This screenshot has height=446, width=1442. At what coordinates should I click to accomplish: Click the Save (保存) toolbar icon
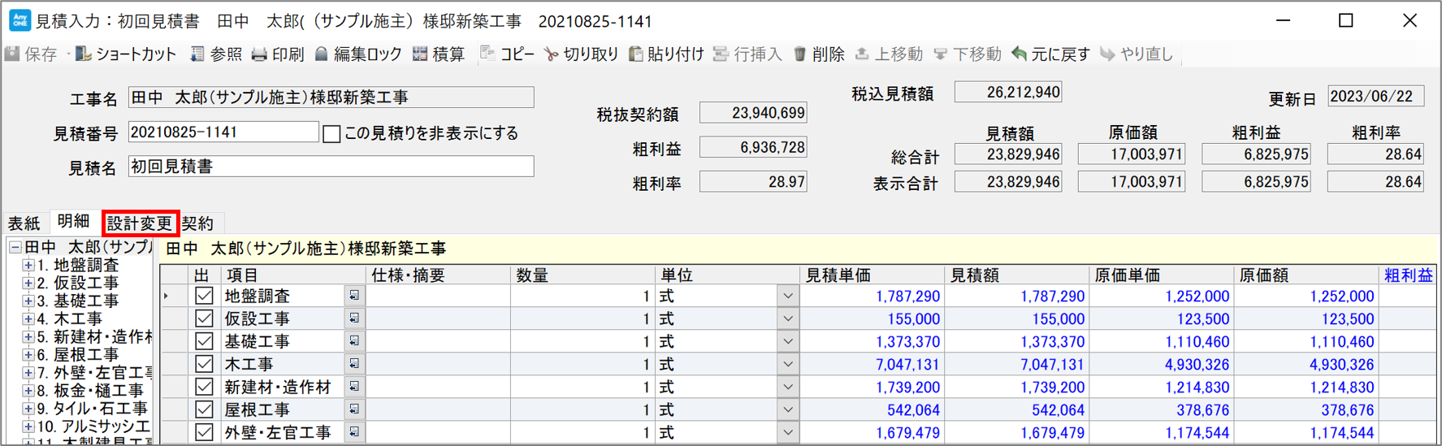tap(13, 54)
